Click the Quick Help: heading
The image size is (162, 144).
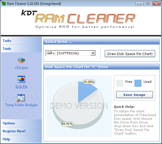point(124,107)
